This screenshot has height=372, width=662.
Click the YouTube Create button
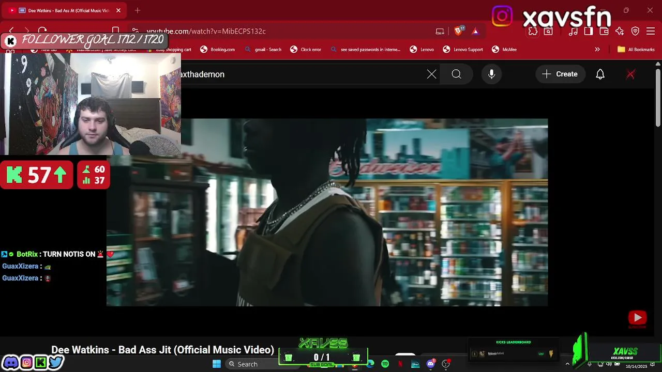point(560,74)
